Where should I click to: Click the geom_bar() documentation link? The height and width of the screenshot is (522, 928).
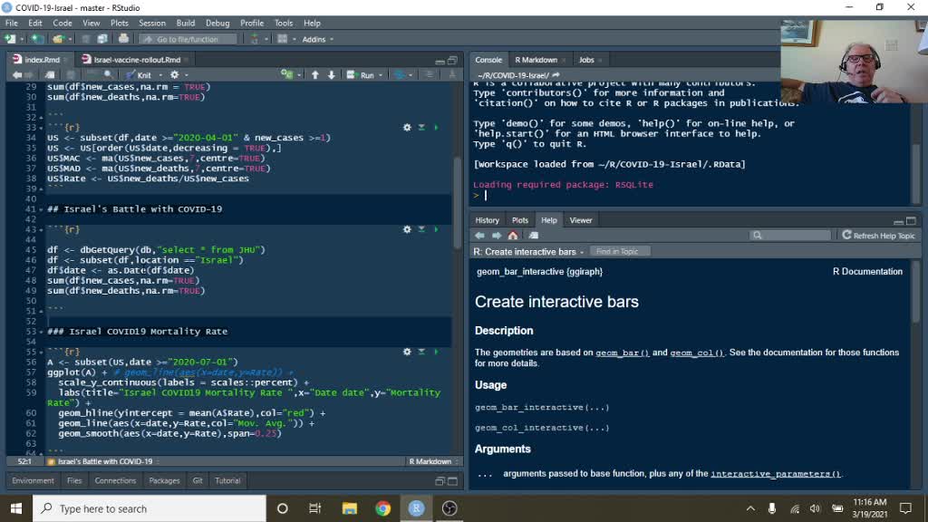click(x=622, y=353)
